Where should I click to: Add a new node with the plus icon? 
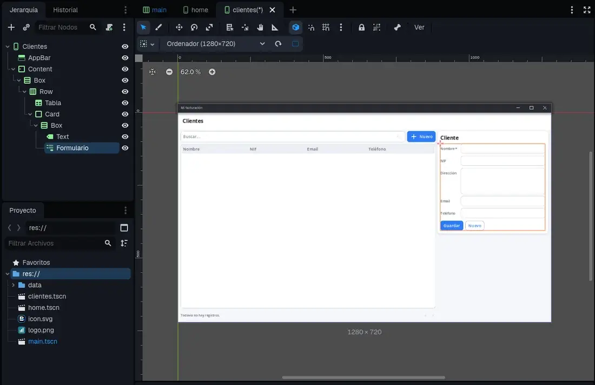point(11,28)
